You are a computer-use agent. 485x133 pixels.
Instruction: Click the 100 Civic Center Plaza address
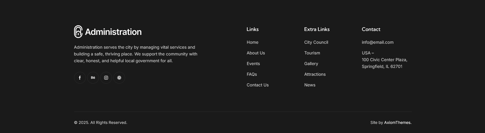(384, 60)
